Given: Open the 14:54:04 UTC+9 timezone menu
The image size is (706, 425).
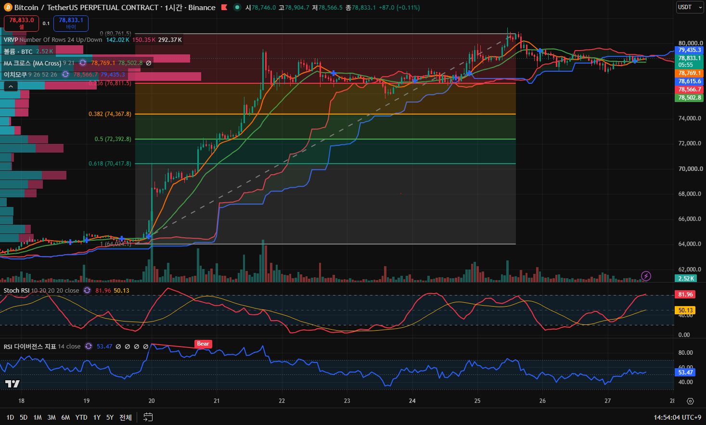Looking at the screenshot, I should pyautogui.click(x=677, y=417).
